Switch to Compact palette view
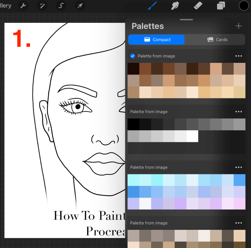Screen dimensions: 251x248 click(x=156, y=40)
